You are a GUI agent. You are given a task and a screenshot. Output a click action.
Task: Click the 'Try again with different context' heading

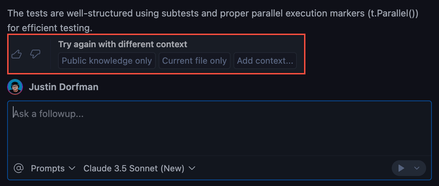click(x=123, y=44)
